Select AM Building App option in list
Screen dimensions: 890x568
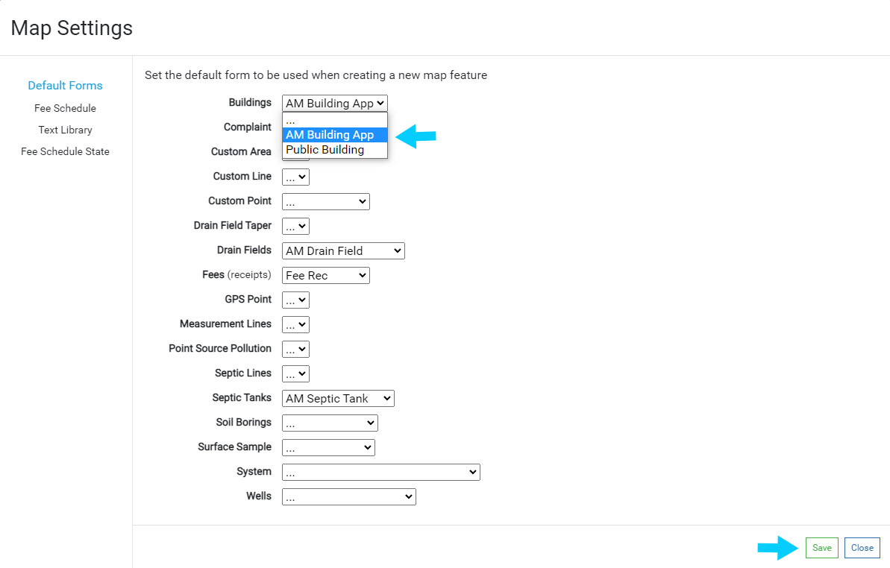pyautogui.click(x=334, y=135)
